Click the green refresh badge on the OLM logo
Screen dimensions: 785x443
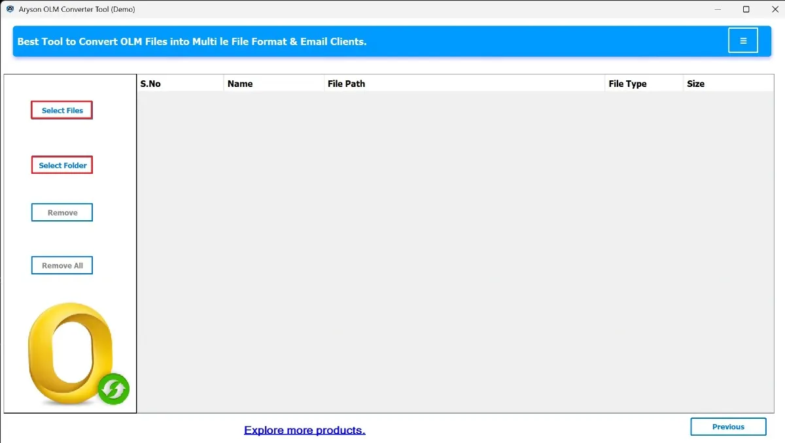113,389
